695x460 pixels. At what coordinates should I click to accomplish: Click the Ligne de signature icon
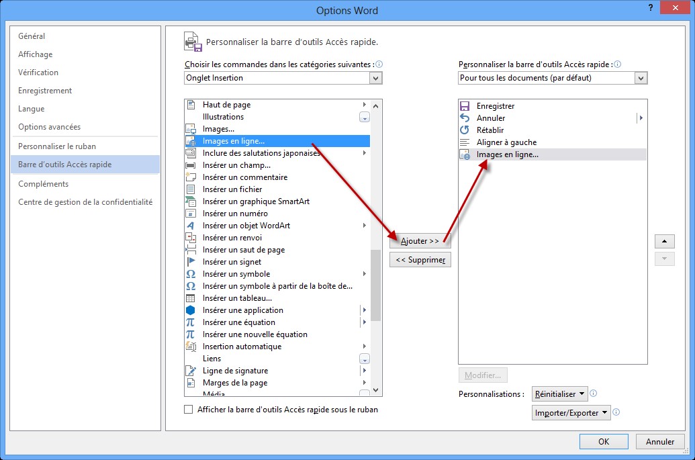pyautogui.click(x=191, y=371)
